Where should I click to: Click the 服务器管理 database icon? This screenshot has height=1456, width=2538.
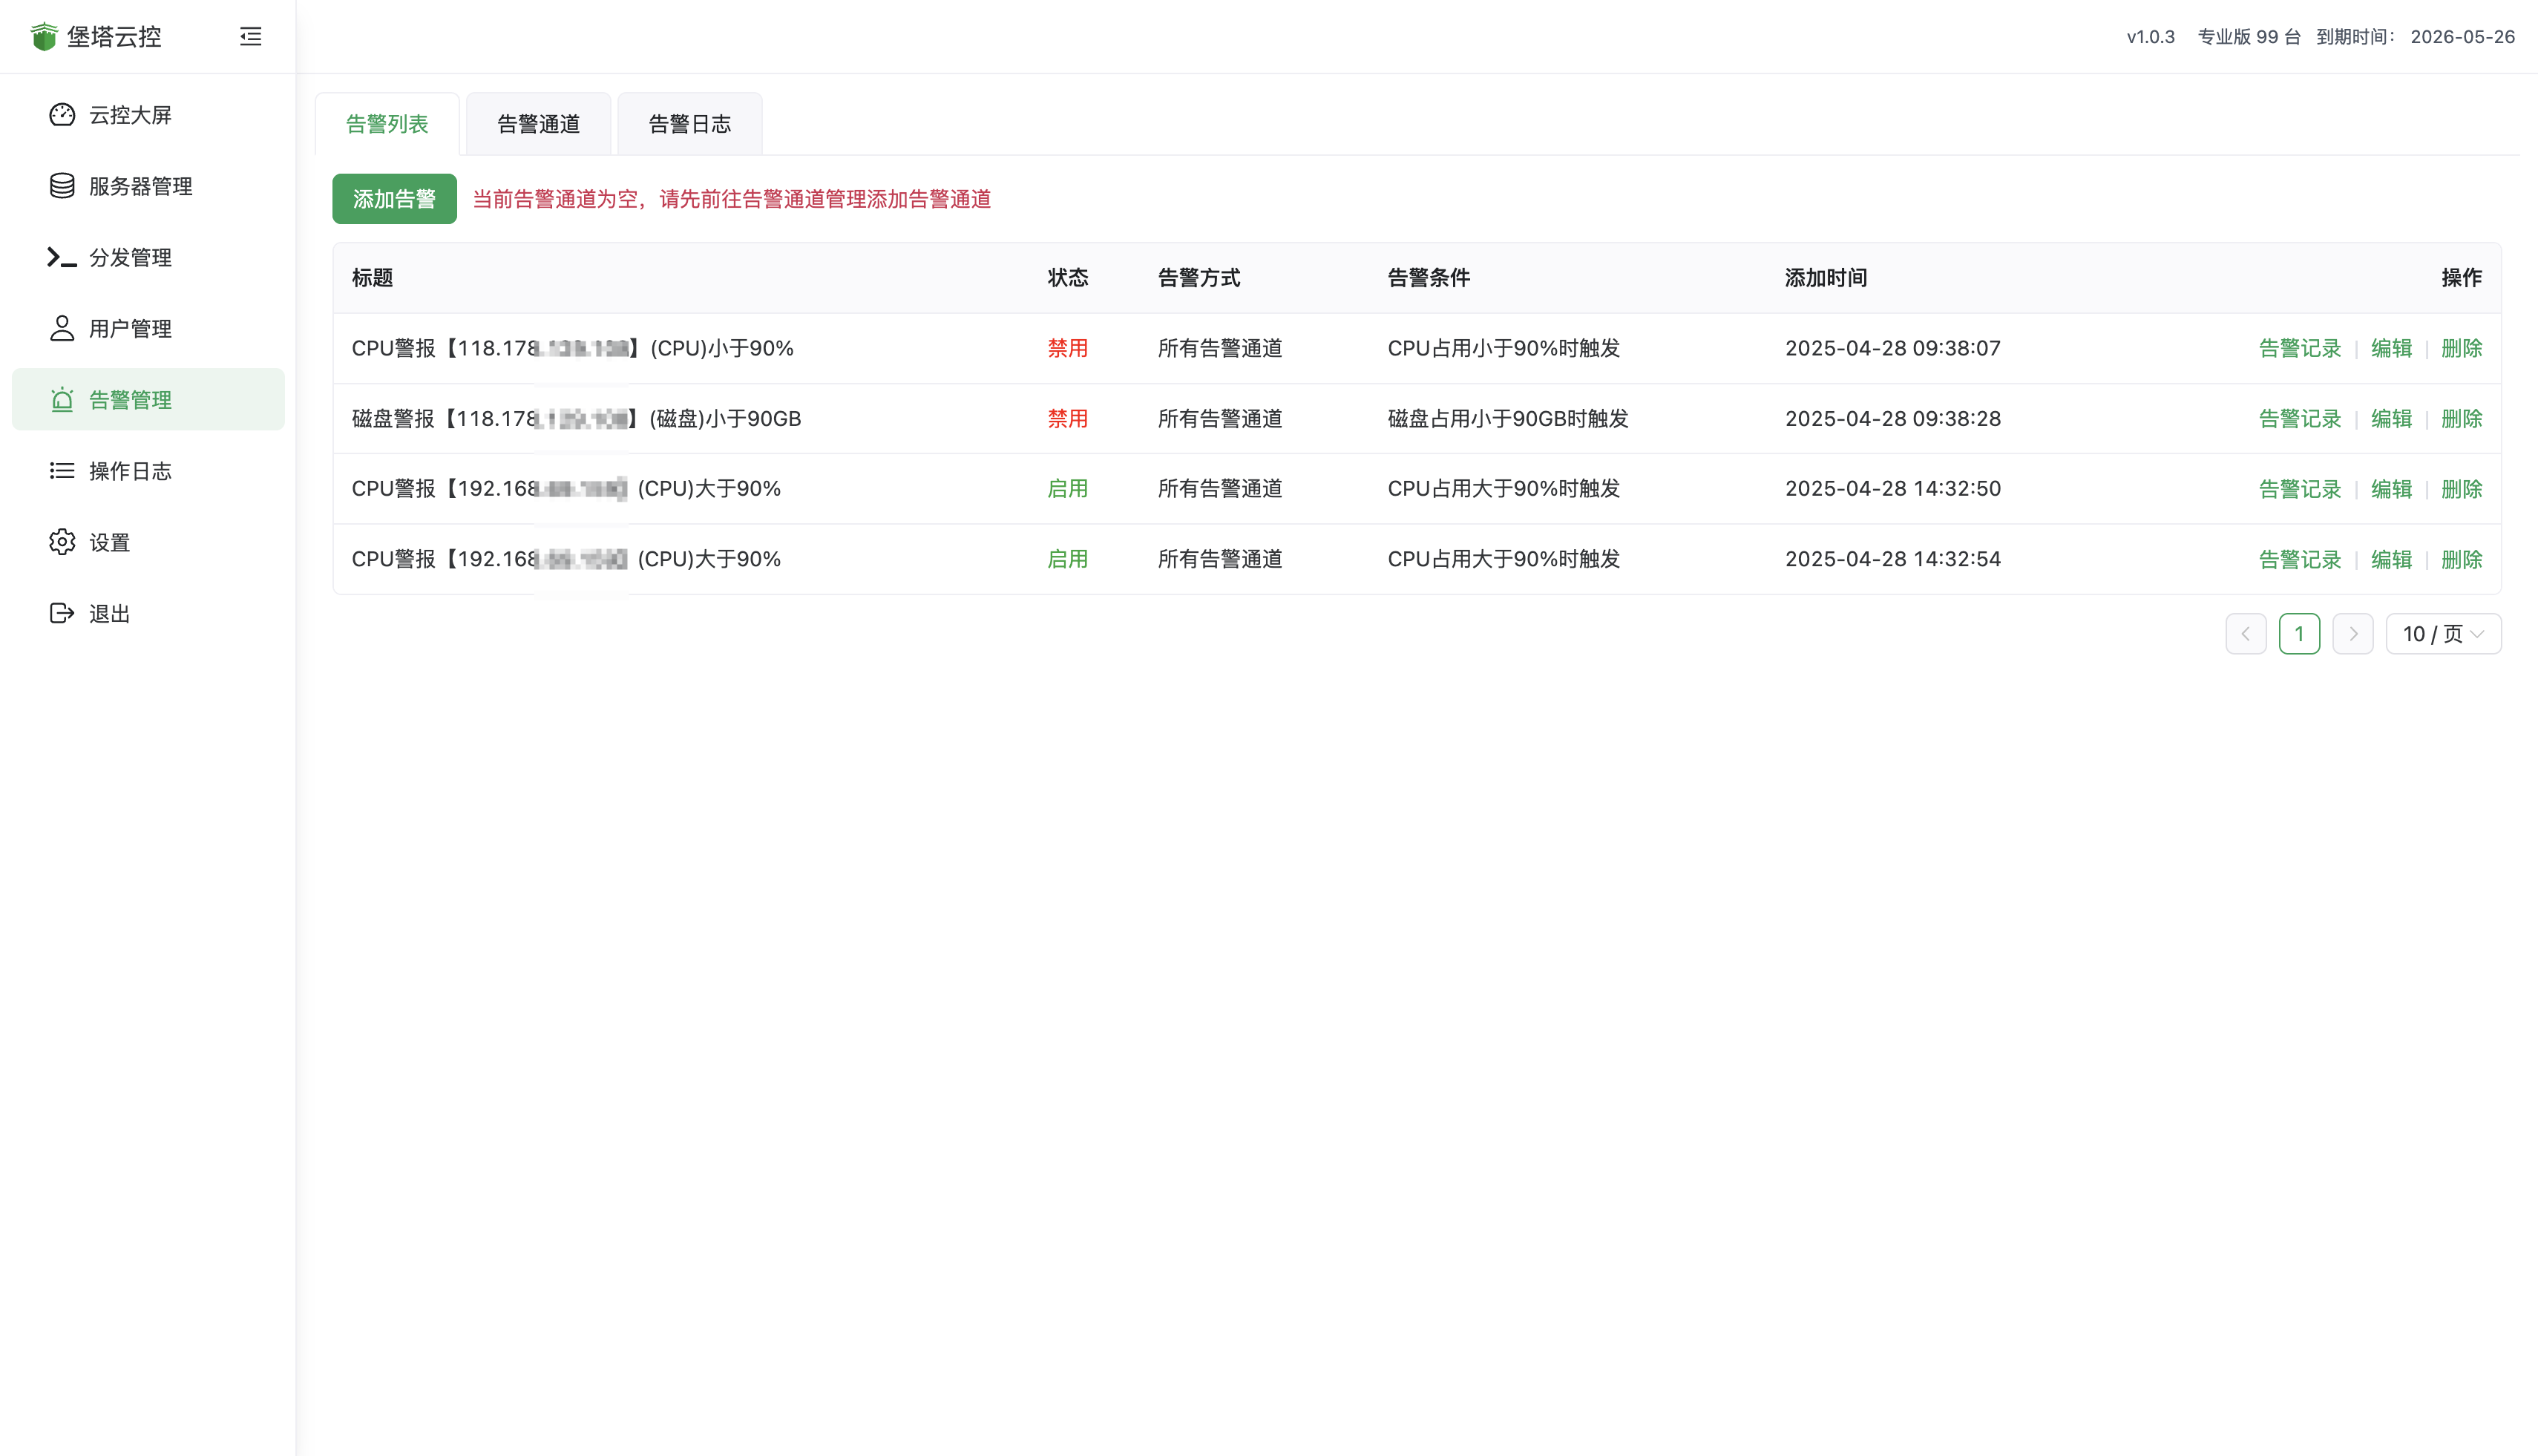click(62, 186)
